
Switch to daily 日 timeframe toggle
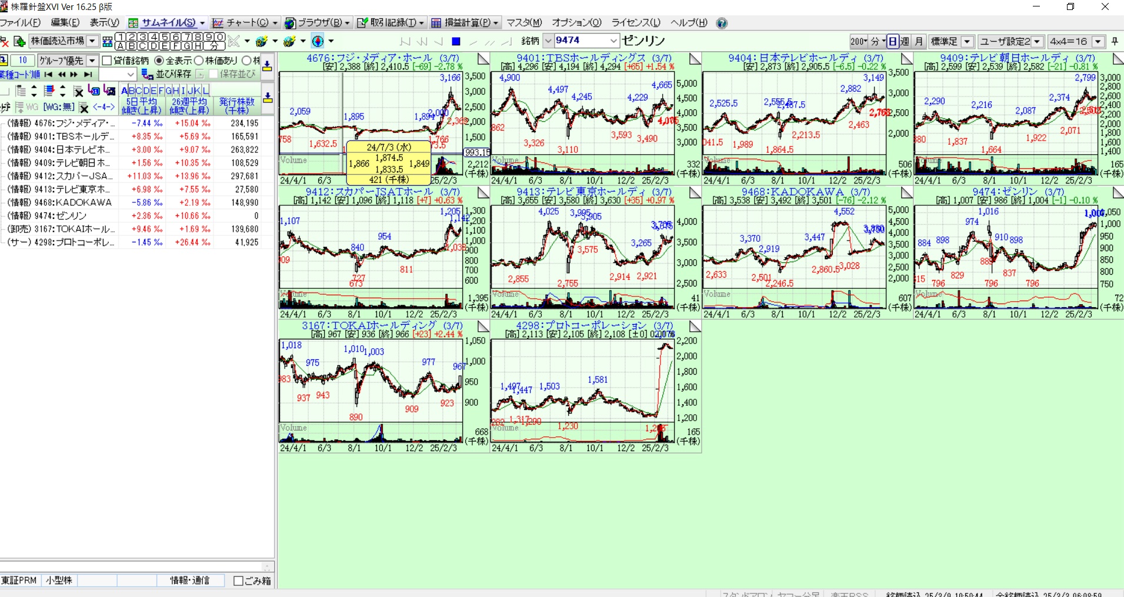[x=892, y=41]
